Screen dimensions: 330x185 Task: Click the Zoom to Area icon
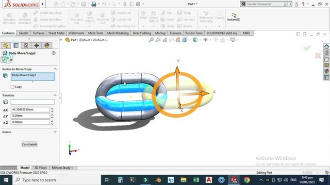158,40
